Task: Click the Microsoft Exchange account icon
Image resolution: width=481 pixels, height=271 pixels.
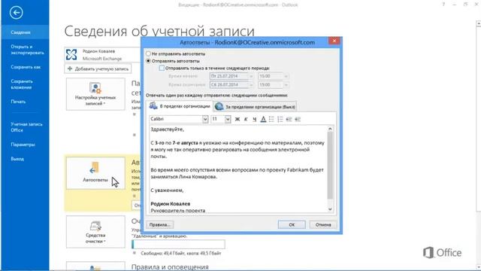Action: 71,55
